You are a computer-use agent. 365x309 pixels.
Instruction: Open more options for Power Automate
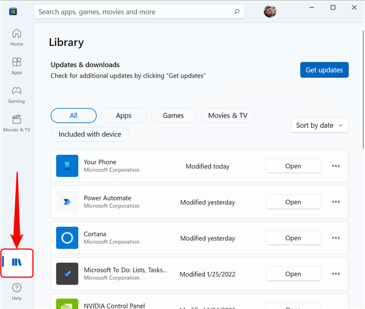[336, 201]
